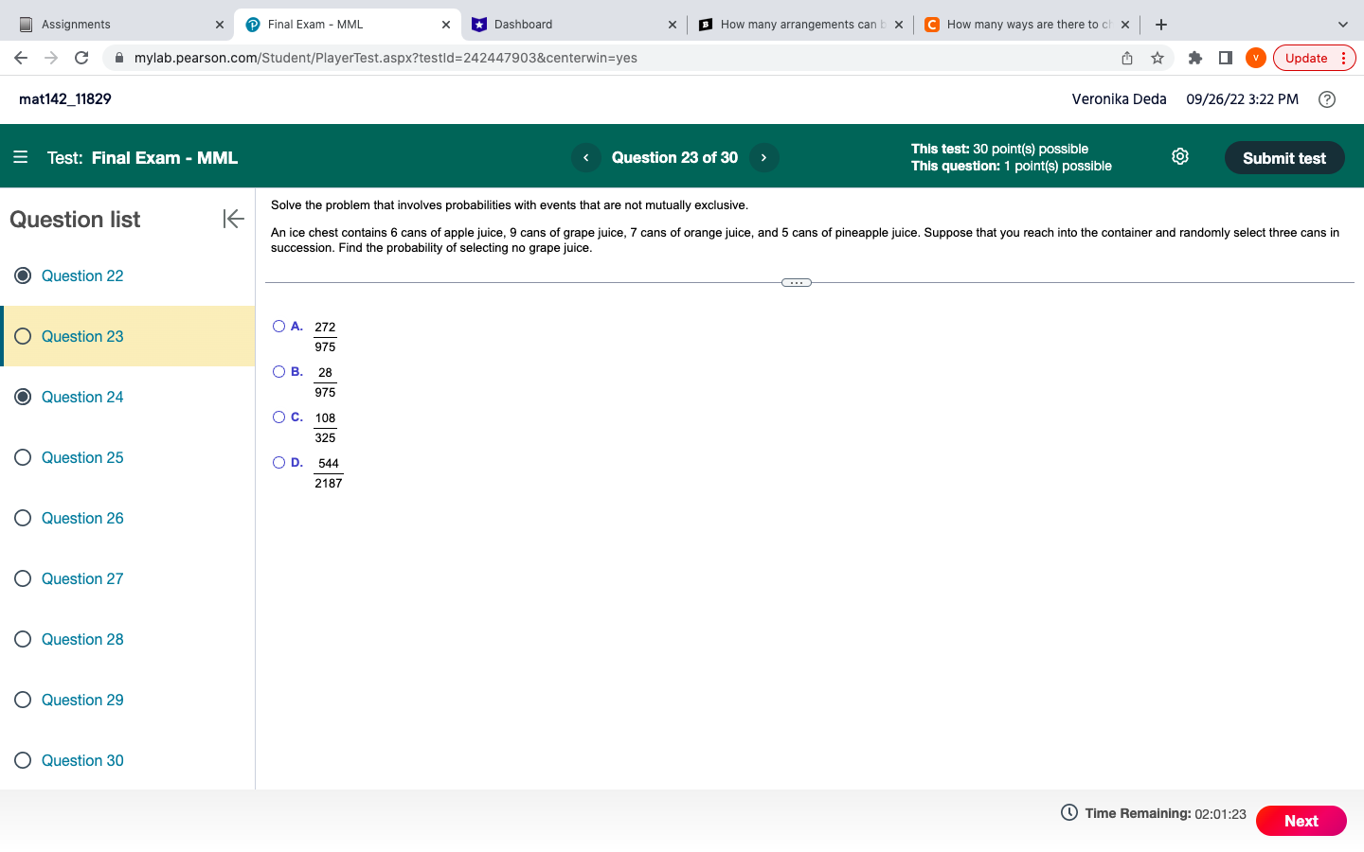1364x852 pixels.
Task: Click the Update button in the toolbar
Action: pyautogui.click(x=1307, y=58)
